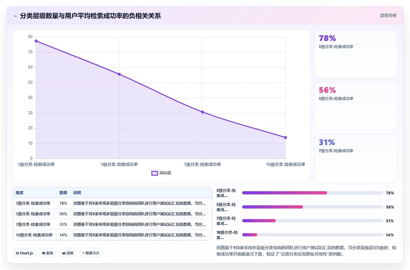Click the 10级分类 data point on chart
This screenshot has height=270, width=410.
tap(285, 137)
